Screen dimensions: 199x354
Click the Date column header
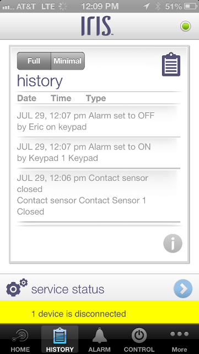coord(27,98)
